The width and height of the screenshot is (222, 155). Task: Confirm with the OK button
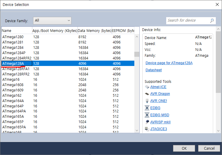click(184, 148)
